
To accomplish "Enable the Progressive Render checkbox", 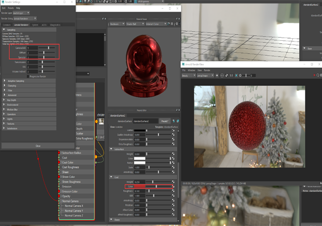I will pos(28,76).
